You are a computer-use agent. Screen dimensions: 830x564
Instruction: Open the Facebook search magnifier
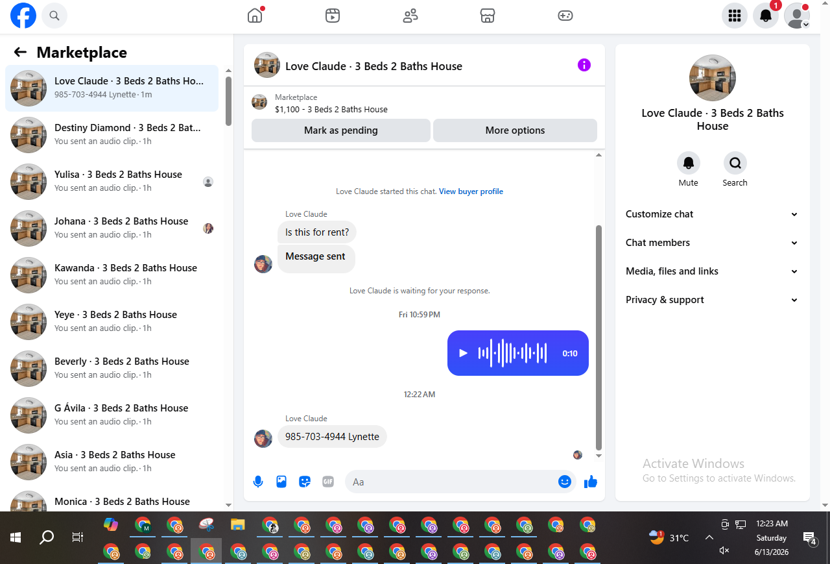click(x=54, y=16)
